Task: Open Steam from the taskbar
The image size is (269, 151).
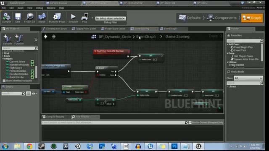Action: tap(41, 146)
